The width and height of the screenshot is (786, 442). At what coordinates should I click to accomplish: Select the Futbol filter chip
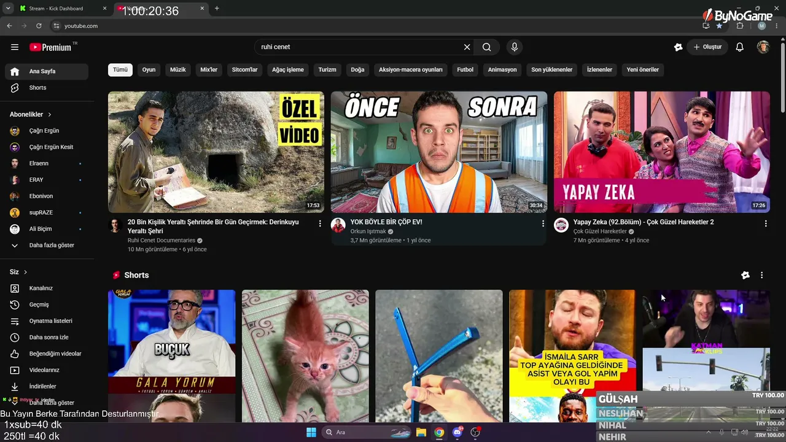[465, 70]
